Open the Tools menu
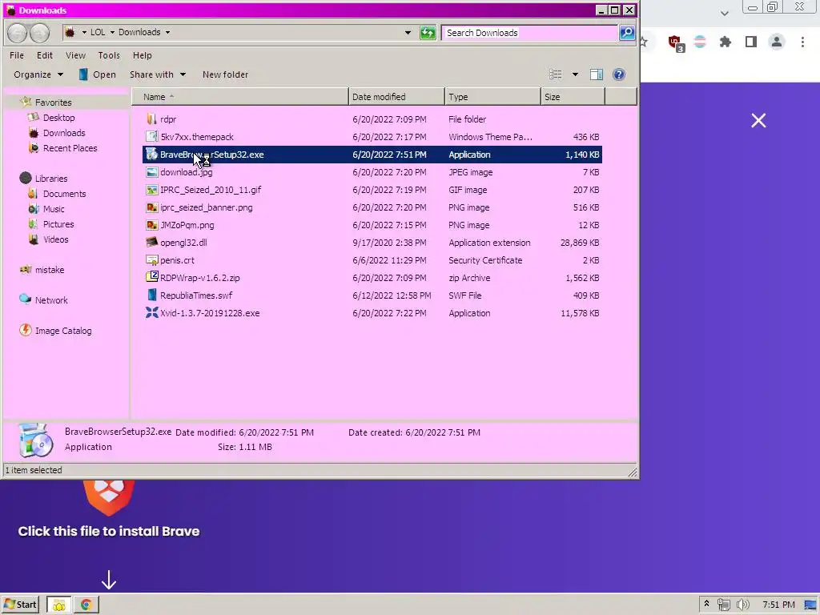The height and width of the screenshot is (615, 820). click(x=109, y=55)
